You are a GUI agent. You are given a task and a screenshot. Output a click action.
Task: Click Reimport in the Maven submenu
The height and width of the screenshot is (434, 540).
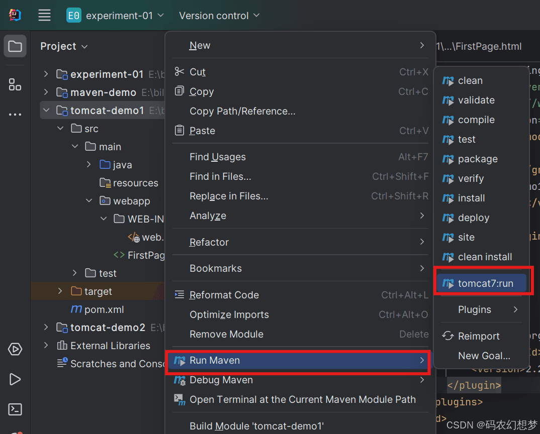(x=479, y=336)
